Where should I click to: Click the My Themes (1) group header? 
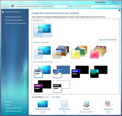click(x=39, y=21)
